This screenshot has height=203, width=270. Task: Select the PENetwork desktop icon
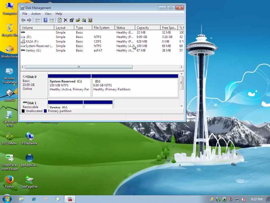(30, 139)
